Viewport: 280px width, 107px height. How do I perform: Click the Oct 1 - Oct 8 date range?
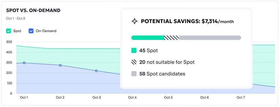tap(16, 19)
